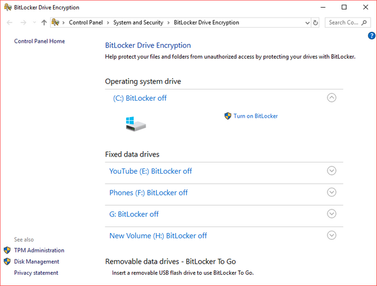Viewport: 377px width, 286px height.
Task: Open Control Panel Home link
Action: tap(39, 41)
